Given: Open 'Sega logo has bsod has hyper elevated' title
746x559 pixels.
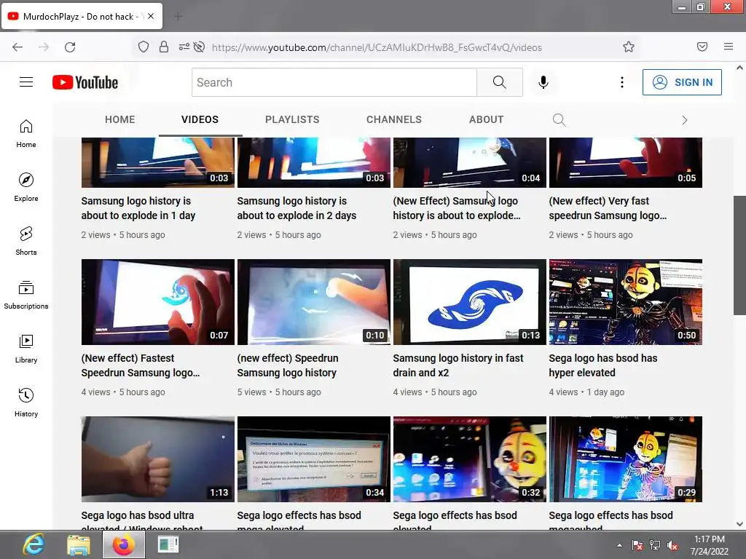Looking at the screenshot, I should coord(602,365).
